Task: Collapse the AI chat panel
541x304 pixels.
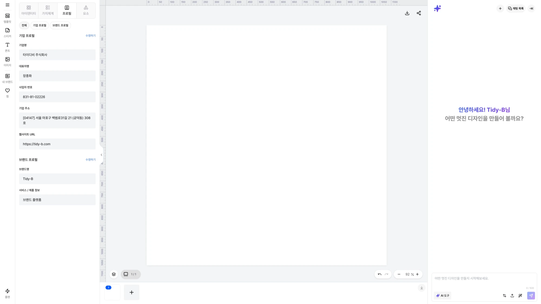Action: 532,9
